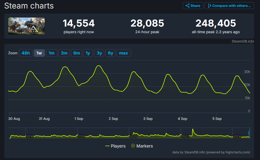260x160 pixels.
Task: Click the 2018 label in navigator
Action: click(x=81, y=136)
